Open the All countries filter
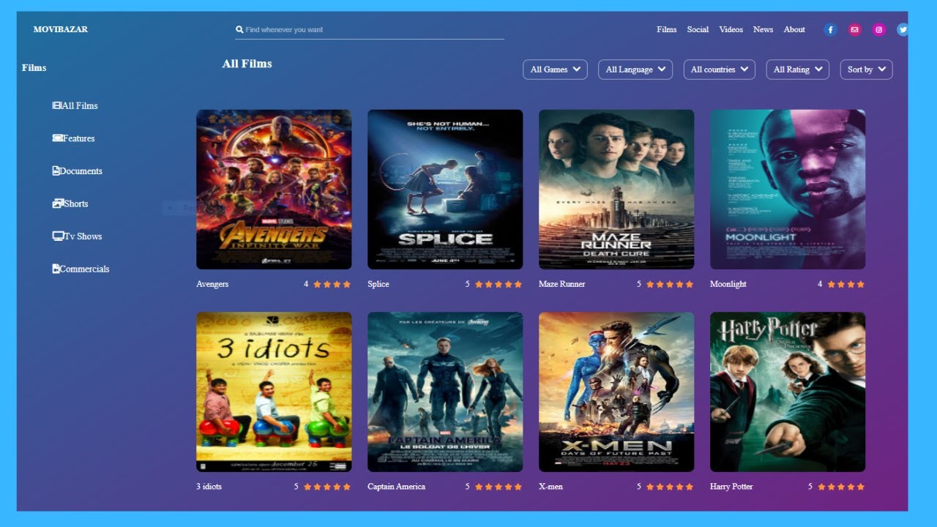Screen dimensions: 937x527 [x=720, y=70]
